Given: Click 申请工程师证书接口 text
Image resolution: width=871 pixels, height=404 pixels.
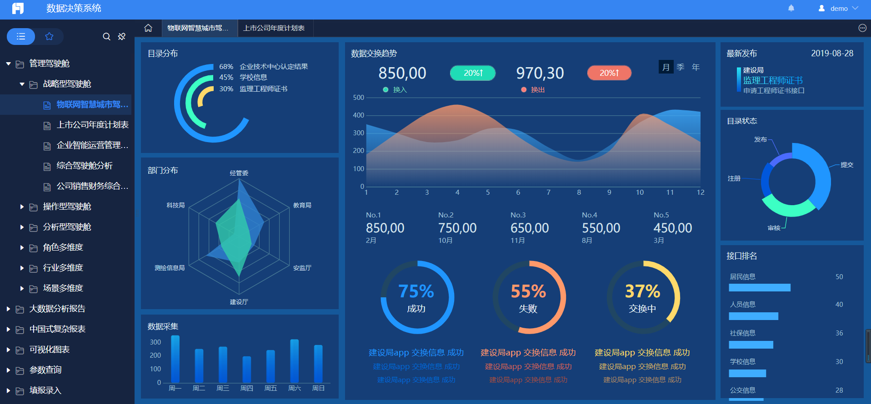Looking at the screenshot, I should click(774, 91).
